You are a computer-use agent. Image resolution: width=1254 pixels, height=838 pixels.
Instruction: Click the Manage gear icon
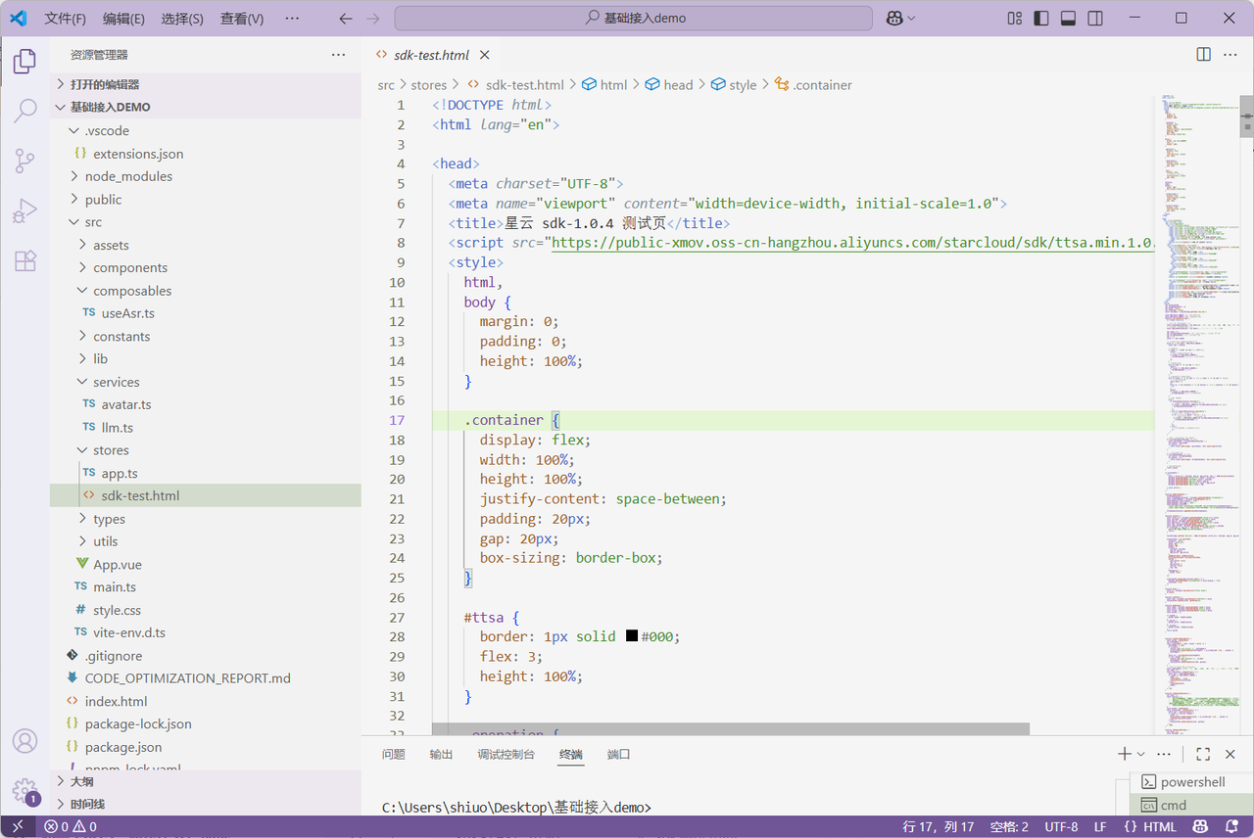coord(24,789)
